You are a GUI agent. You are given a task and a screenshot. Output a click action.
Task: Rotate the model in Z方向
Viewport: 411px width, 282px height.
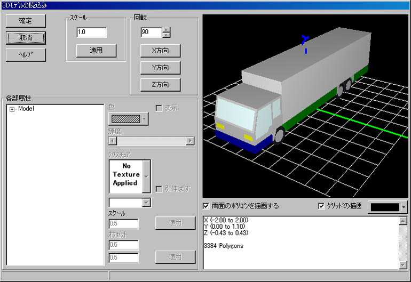pos(161,85)
